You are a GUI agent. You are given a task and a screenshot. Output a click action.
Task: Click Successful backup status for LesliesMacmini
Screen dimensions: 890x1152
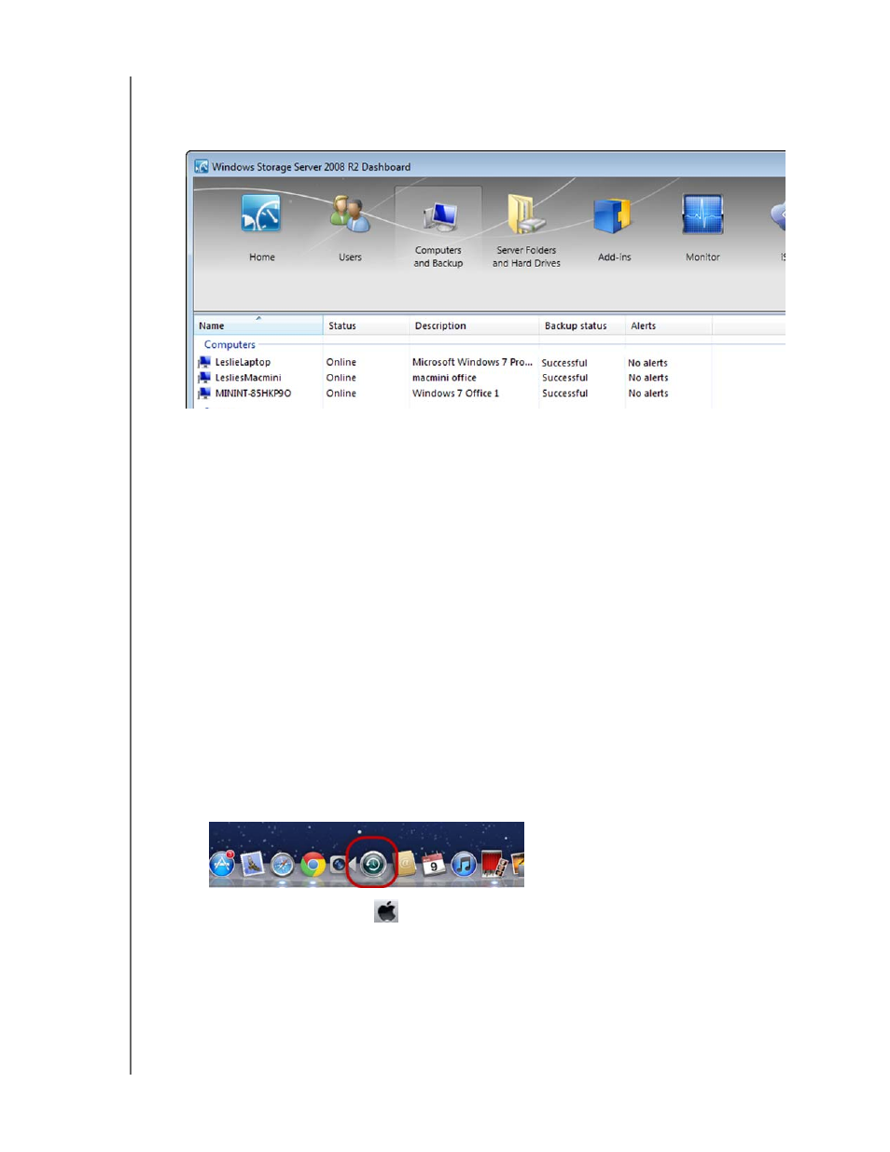[x=564, y=378]
